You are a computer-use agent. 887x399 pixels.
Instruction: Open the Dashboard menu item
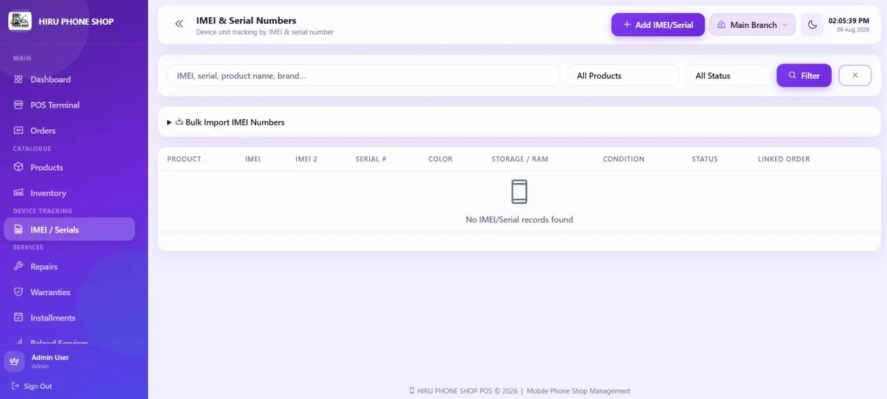click(x=70, y=79)
